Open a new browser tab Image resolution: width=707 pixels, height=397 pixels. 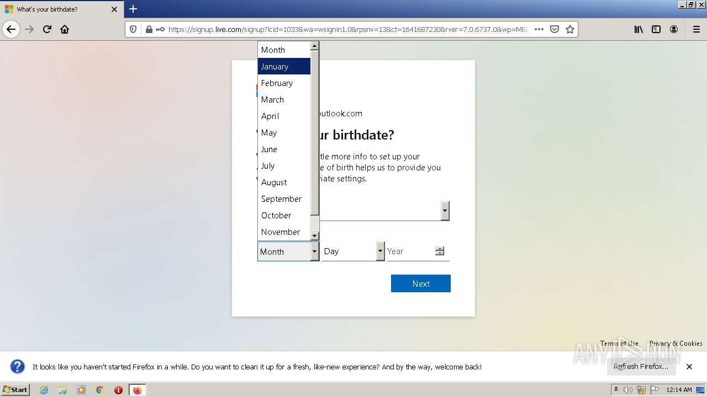(133, 9)
